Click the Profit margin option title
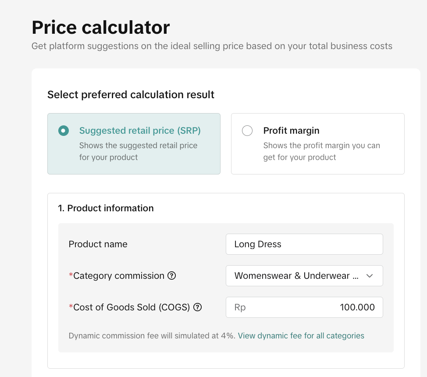The image size is (427, 377). pos(291,131)
